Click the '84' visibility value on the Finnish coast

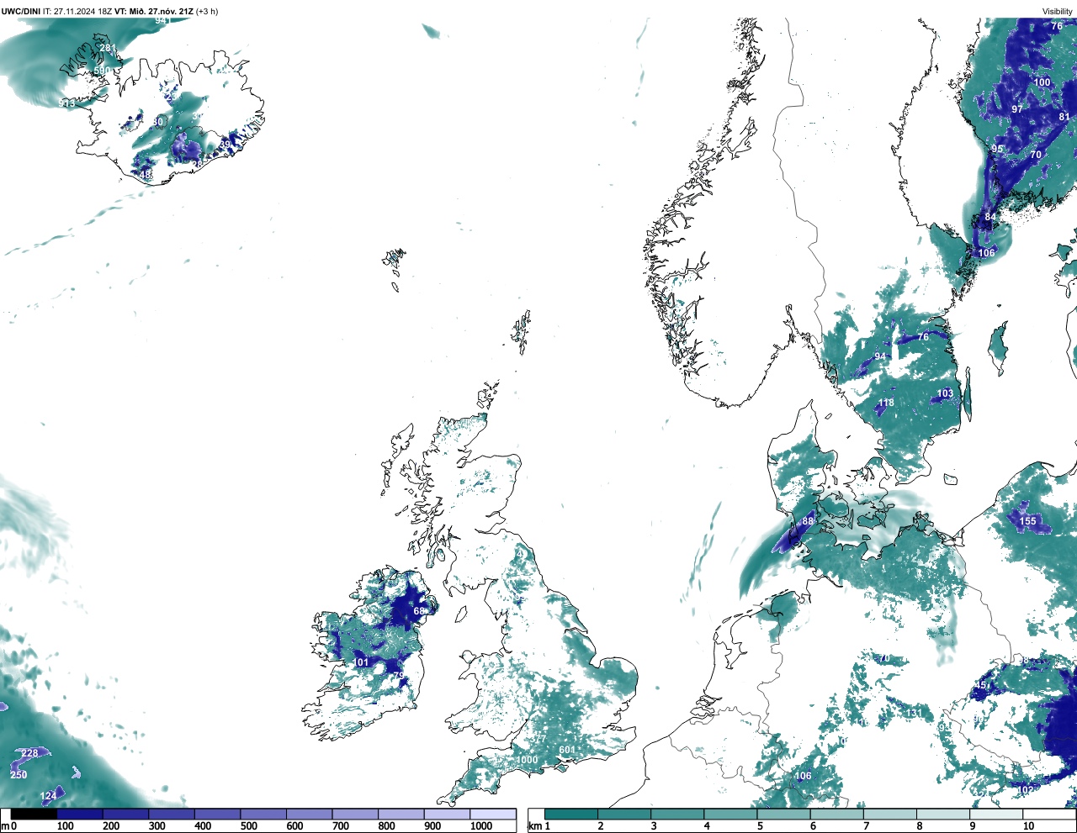point(990,217)
